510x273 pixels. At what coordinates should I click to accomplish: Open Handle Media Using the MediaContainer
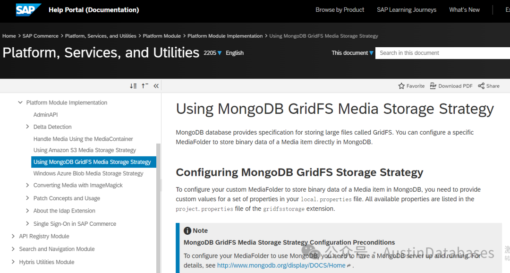coord(83,139)
